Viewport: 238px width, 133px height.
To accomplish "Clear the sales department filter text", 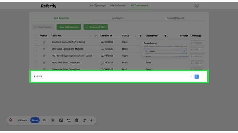I will (184, 51).
